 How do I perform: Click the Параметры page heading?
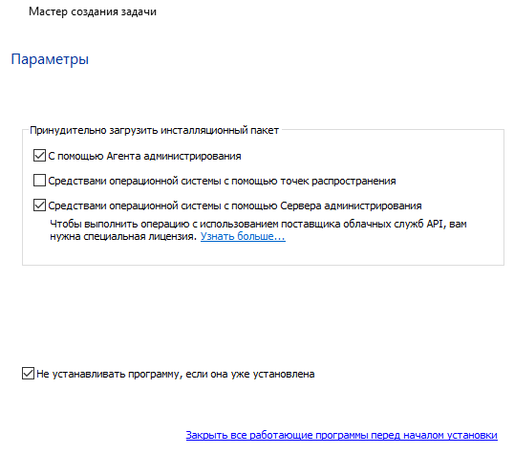coord(50,59)
